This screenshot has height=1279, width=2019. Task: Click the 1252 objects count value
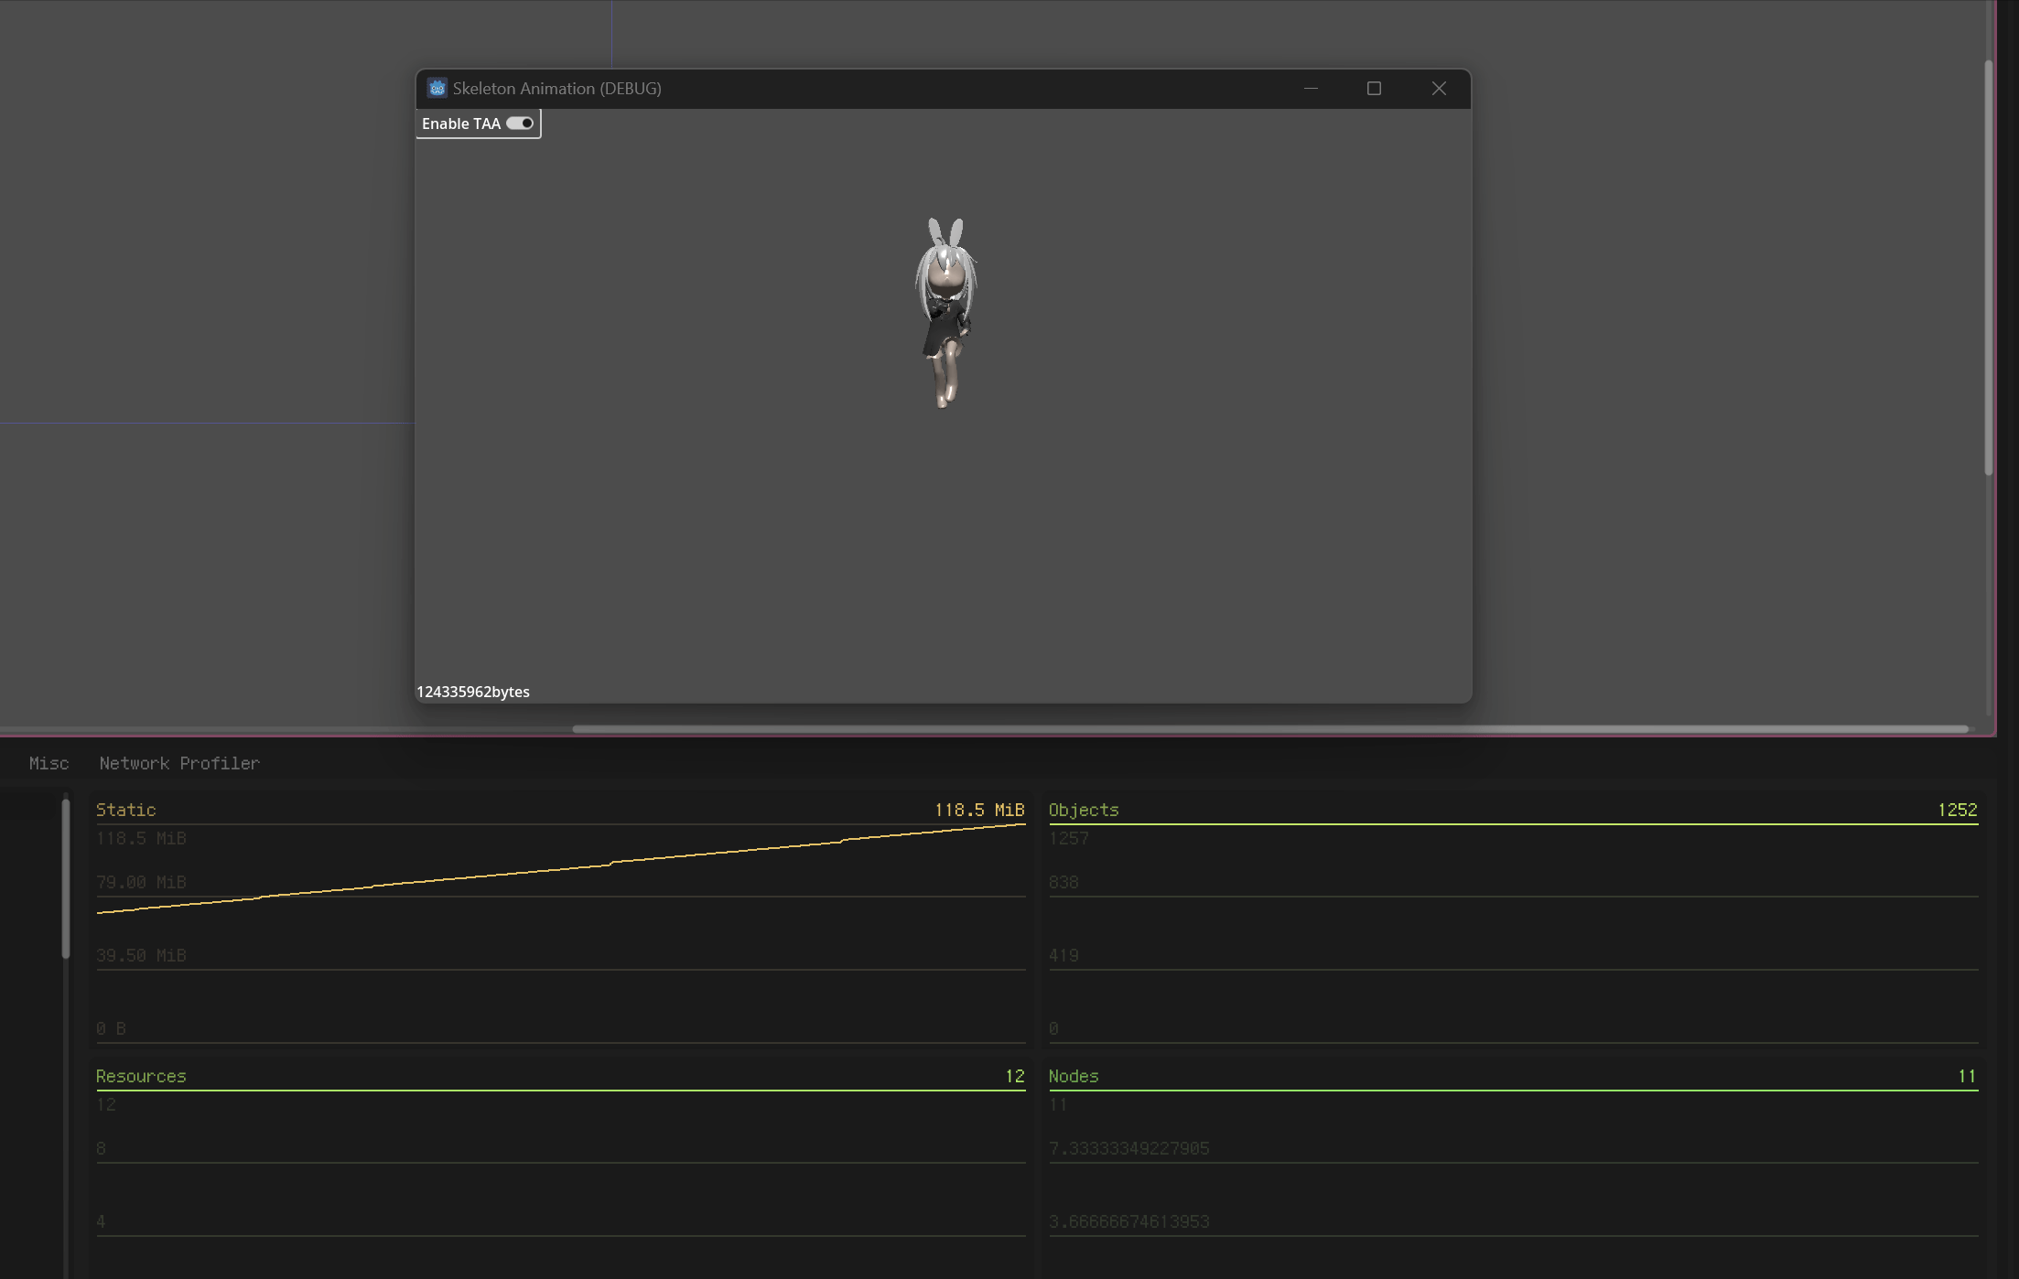[1959, 809]
